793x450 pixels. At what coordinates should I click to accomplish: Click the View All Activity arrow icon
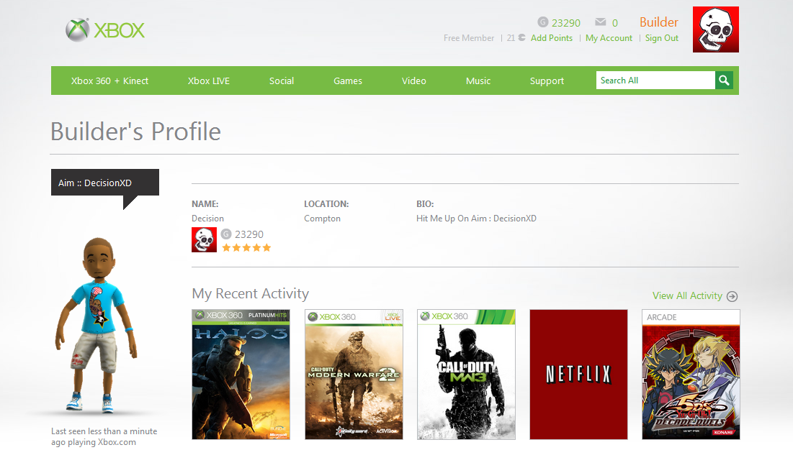point(732,296)
